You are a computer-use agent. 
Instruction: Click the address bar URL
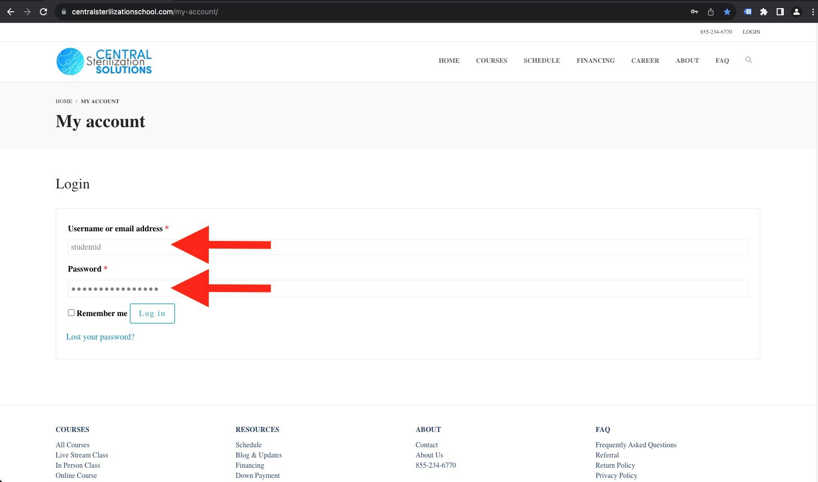click(145, 12)
